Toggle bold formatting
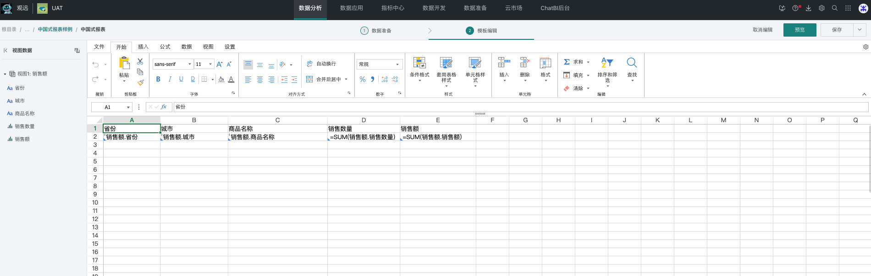Viewport: 871px width, 276px height. [158, 80]
